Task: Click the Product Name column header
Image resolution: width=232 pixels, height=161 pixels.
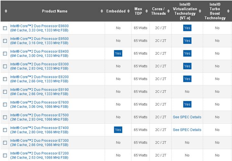Action: point(55,11)
